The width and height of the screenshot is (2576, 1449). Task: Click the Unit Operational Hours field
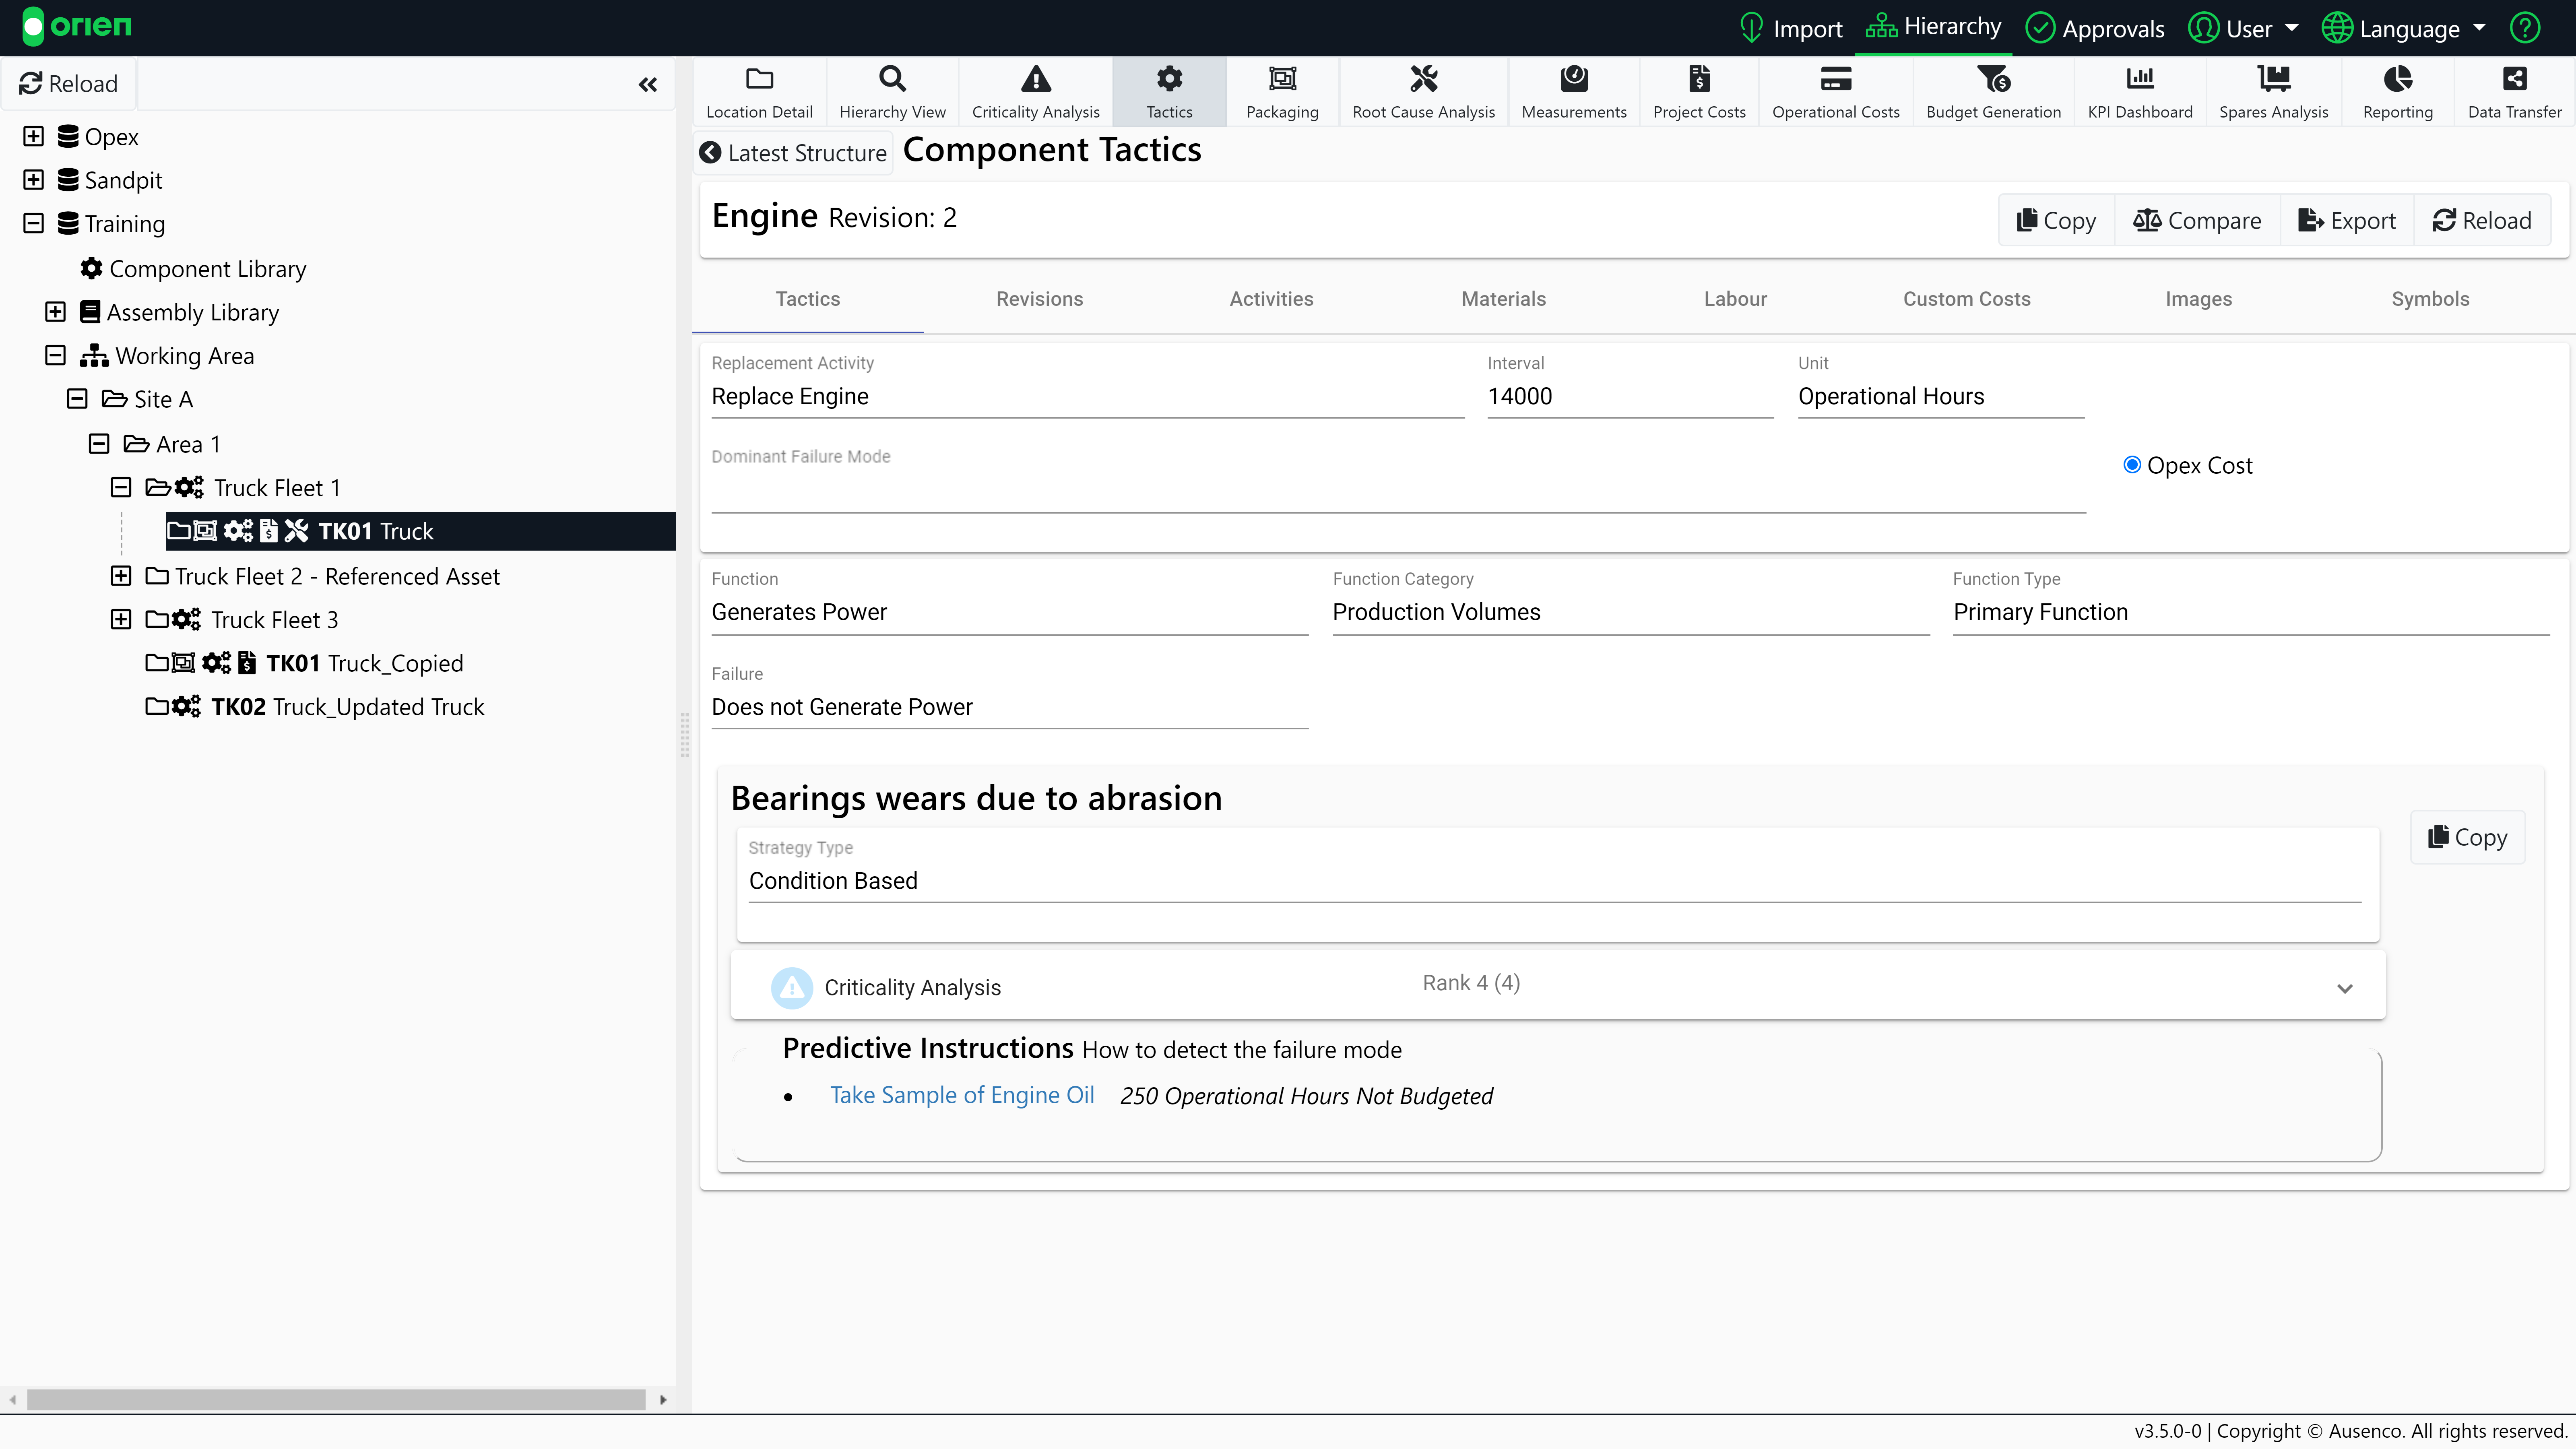1941,397
